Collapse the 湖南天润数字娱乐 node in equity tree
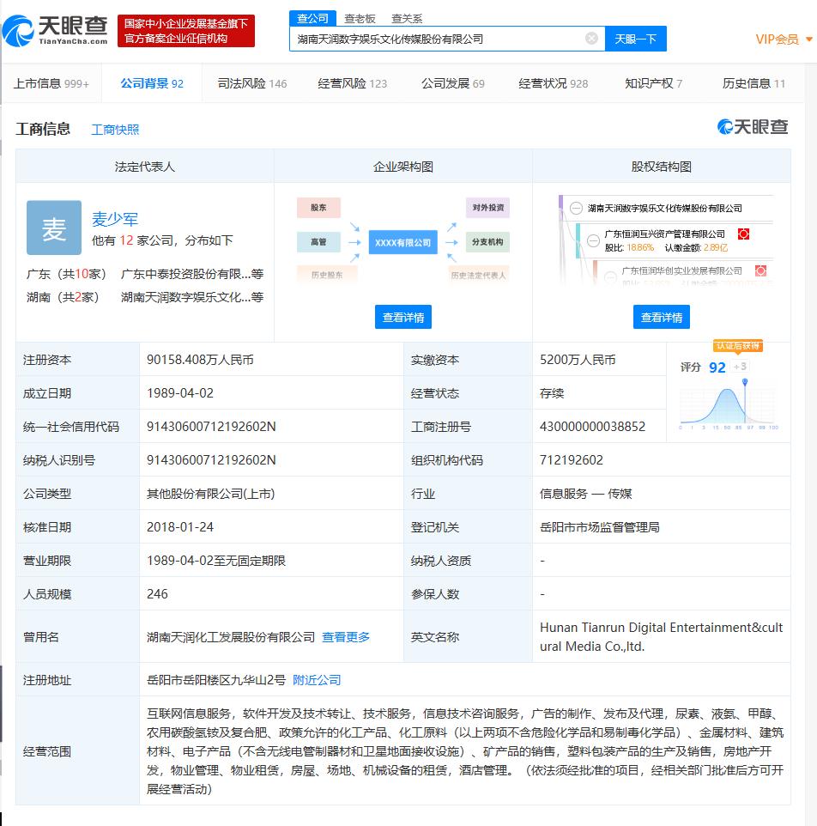Image resolution: width=817 pixels, height=826 pixels. (x=577, y=208)
